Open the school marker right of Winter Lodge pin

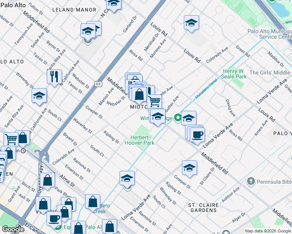pyautogui.click(x=189, y=118)
